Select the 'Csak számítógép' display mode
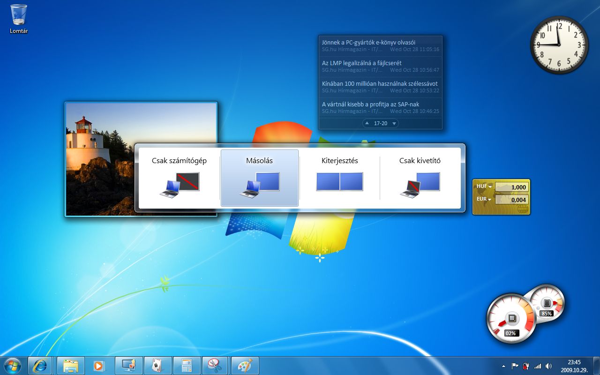This screenshot has height=375, width=600. [x=179, y=178]
